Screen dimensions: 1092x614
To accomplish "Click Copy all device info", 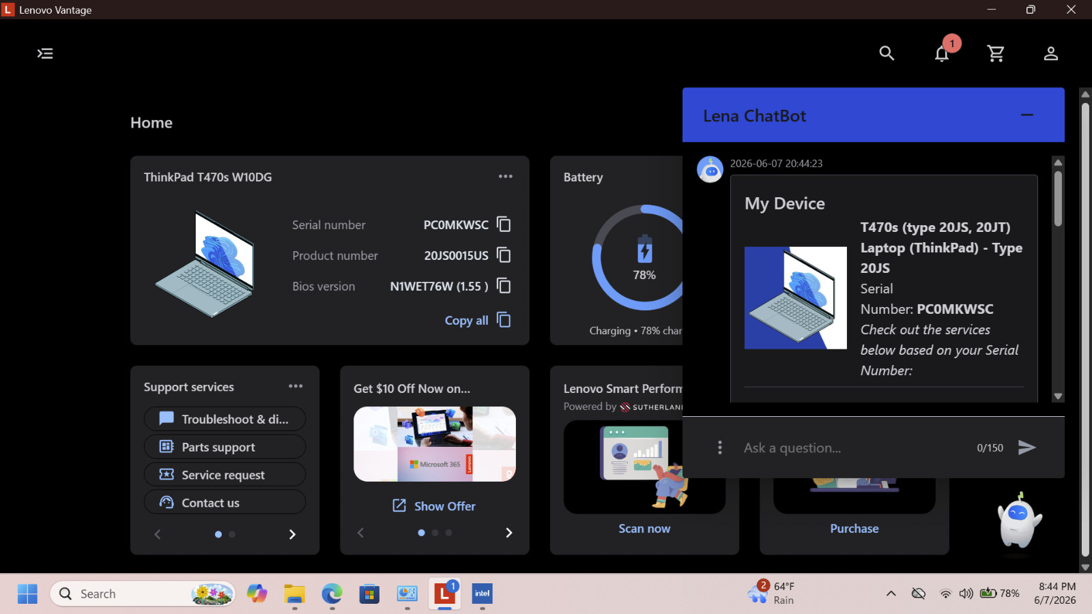I will [x=477, y=320].
